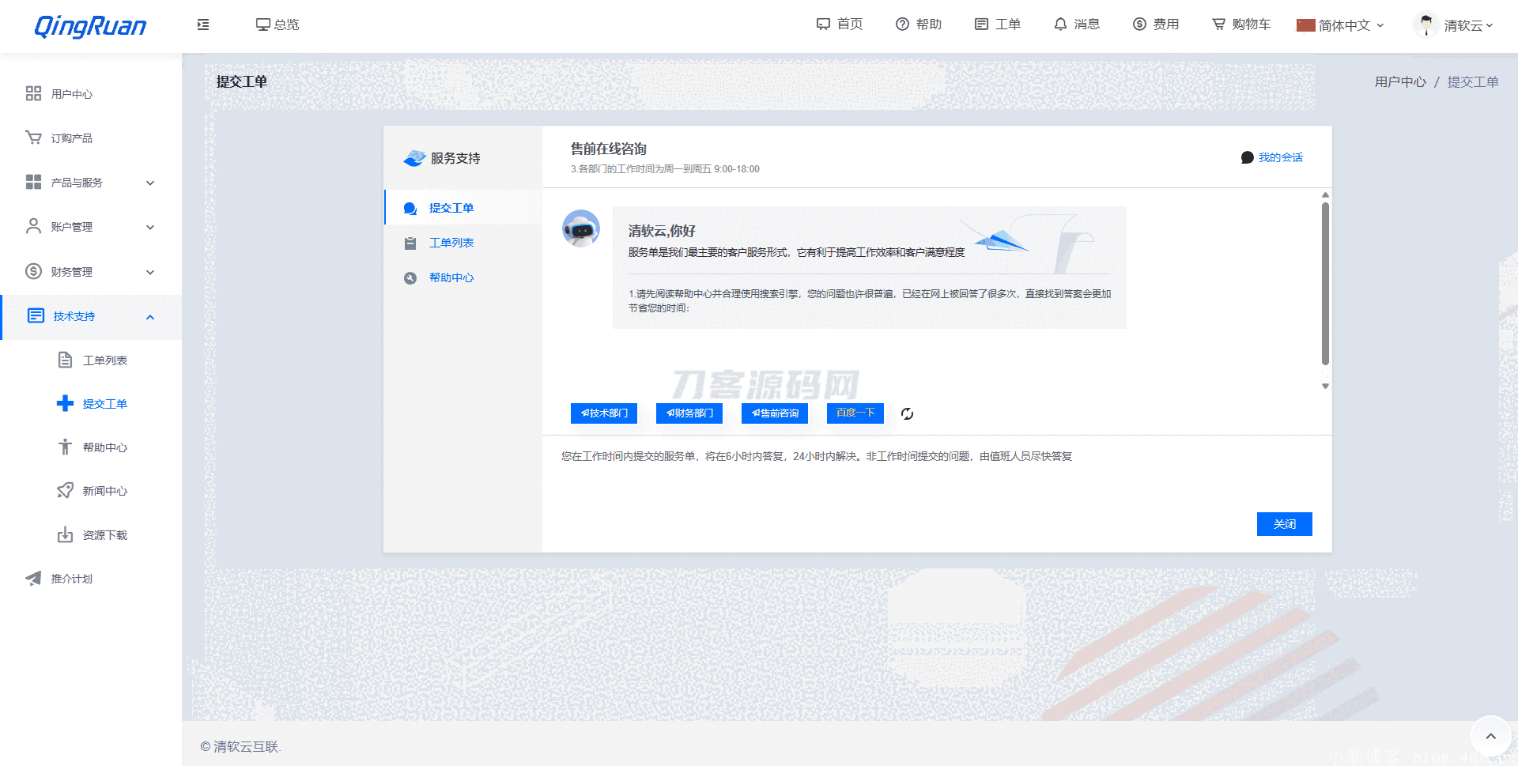Image resolution: width=1518 pixels, height=766 pixels.
Task: Click the chat scrollbar up arrow
Action: coord(1325,194)
